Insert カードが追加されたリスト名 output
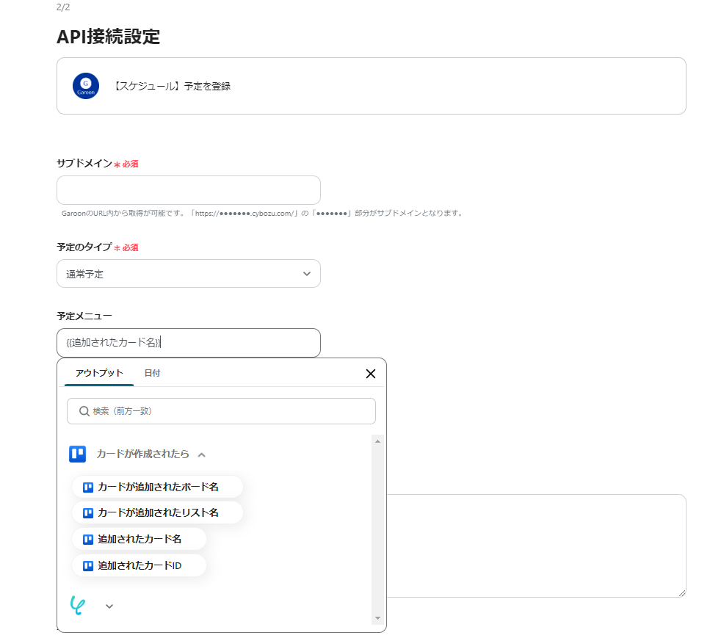This screenshot has height=638, width=710. coord(158,513)
